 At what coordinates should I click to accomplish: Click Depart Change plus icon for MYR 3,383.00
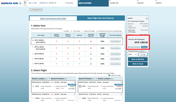click(x=57, y=59)
